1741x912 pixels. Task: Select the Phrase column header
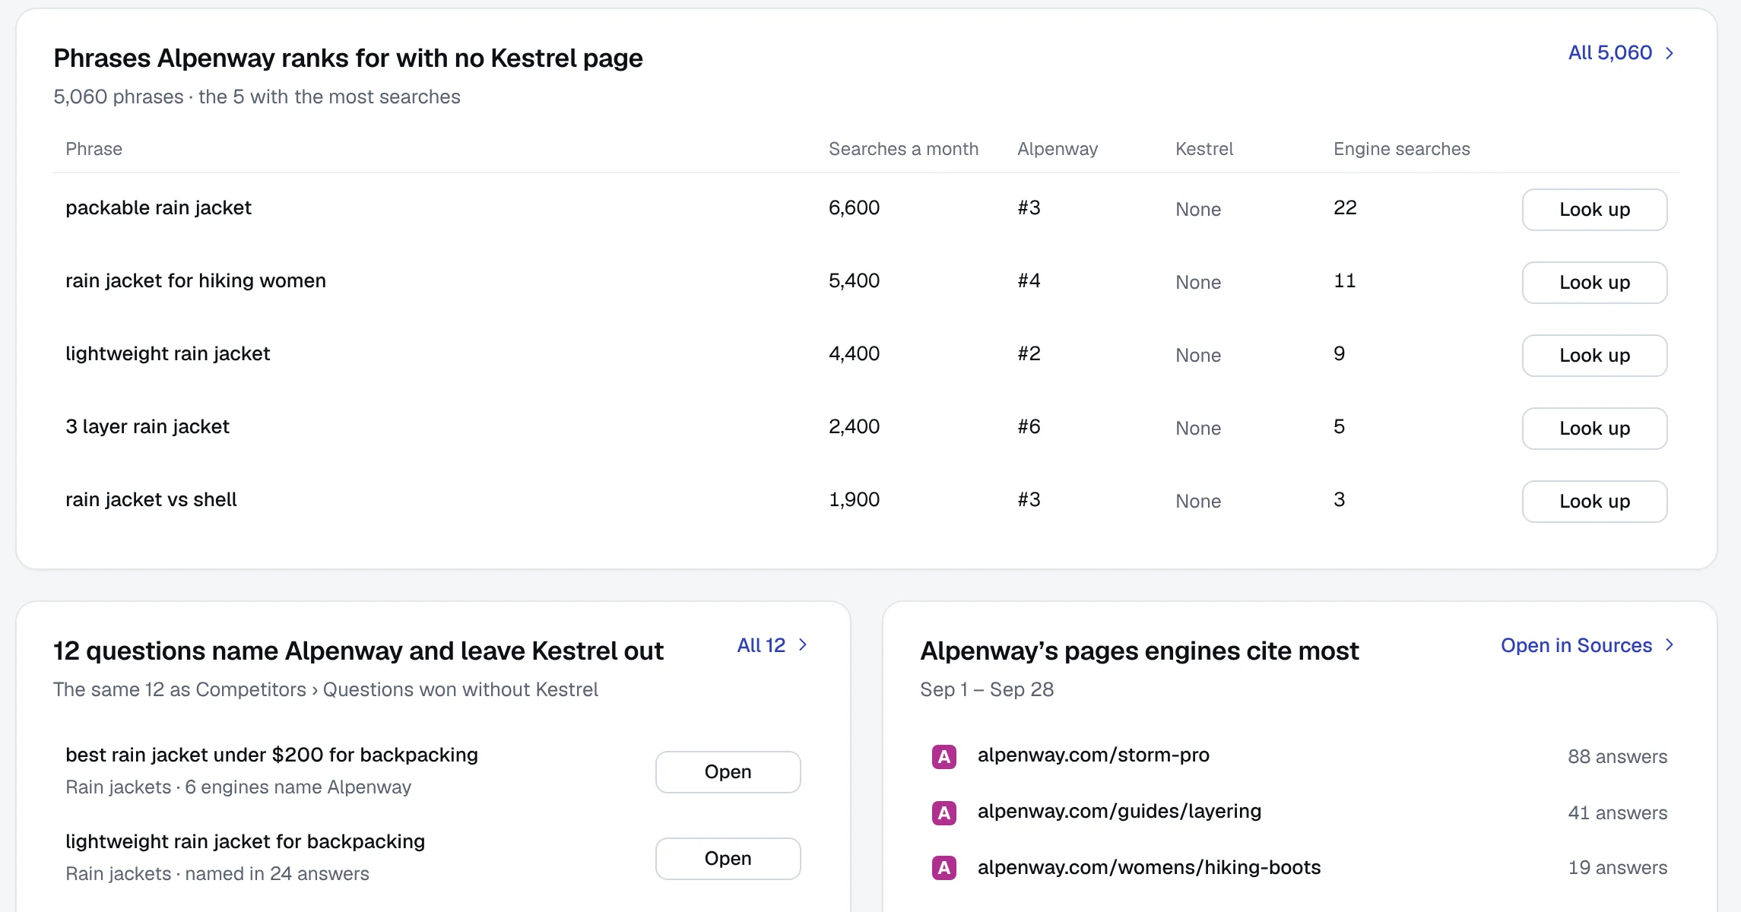pyautogui.click(x=94, y=149)
